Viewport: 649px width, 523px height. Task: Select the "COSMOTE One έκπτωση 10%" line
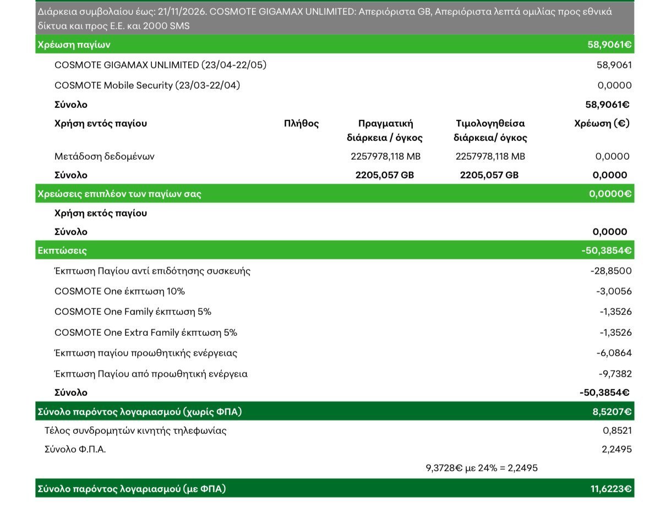point(119,292)
